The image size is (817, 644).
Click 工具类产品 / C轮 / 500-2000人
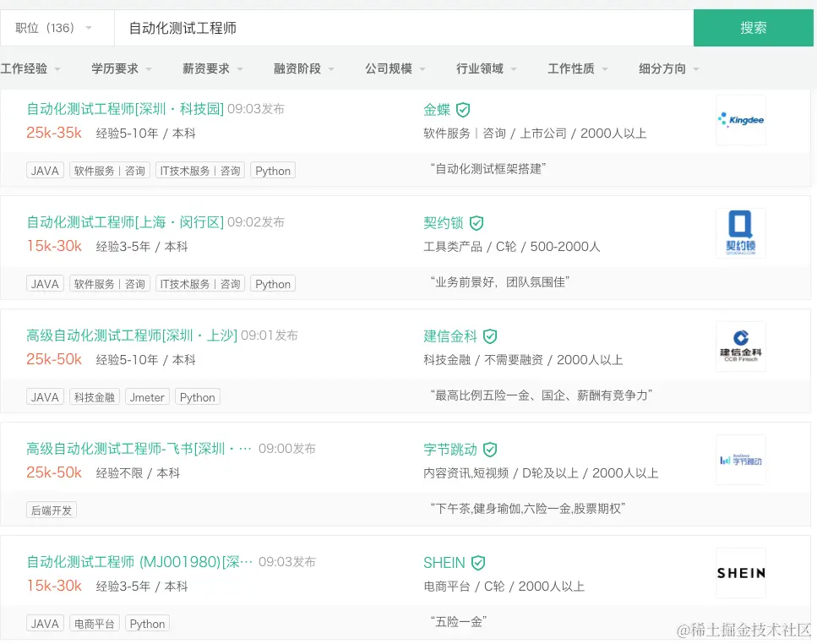[x=512, y=247]
